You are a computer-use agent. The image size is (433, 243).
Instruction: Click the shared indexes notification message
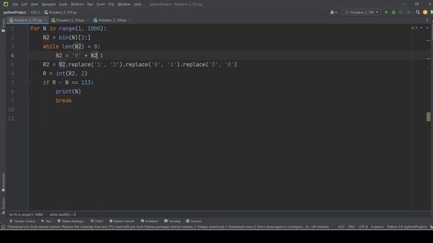[x=168, y=227]
